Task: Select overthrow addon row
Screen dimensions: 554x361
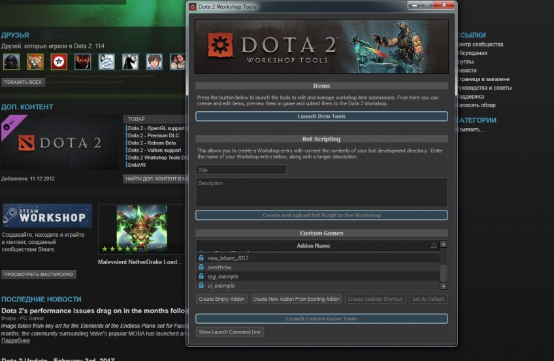Action: point(318,267)
